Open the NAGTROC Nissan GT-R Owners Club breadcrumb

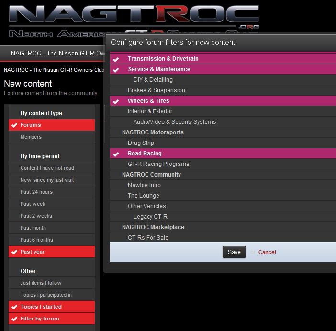tap(54, 70)
